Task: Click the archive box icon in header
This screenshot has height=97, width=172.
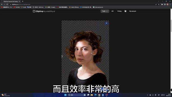Action: tap(126, 11)
